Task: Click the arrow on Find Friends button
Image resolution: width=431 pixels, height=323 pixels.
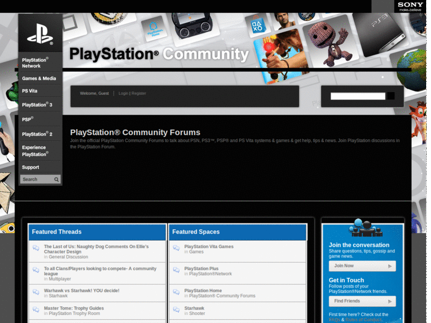Action: click(x=390, y=301)
